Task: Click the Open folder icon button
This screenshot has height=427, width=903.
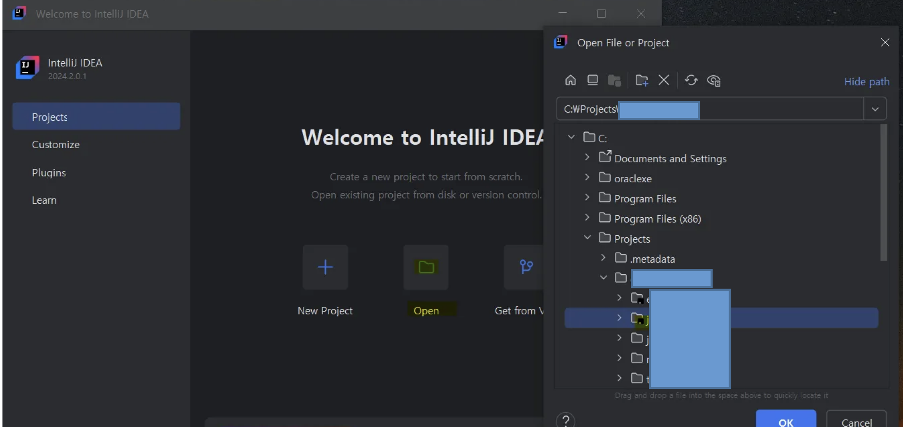Action: pos(426,267)
